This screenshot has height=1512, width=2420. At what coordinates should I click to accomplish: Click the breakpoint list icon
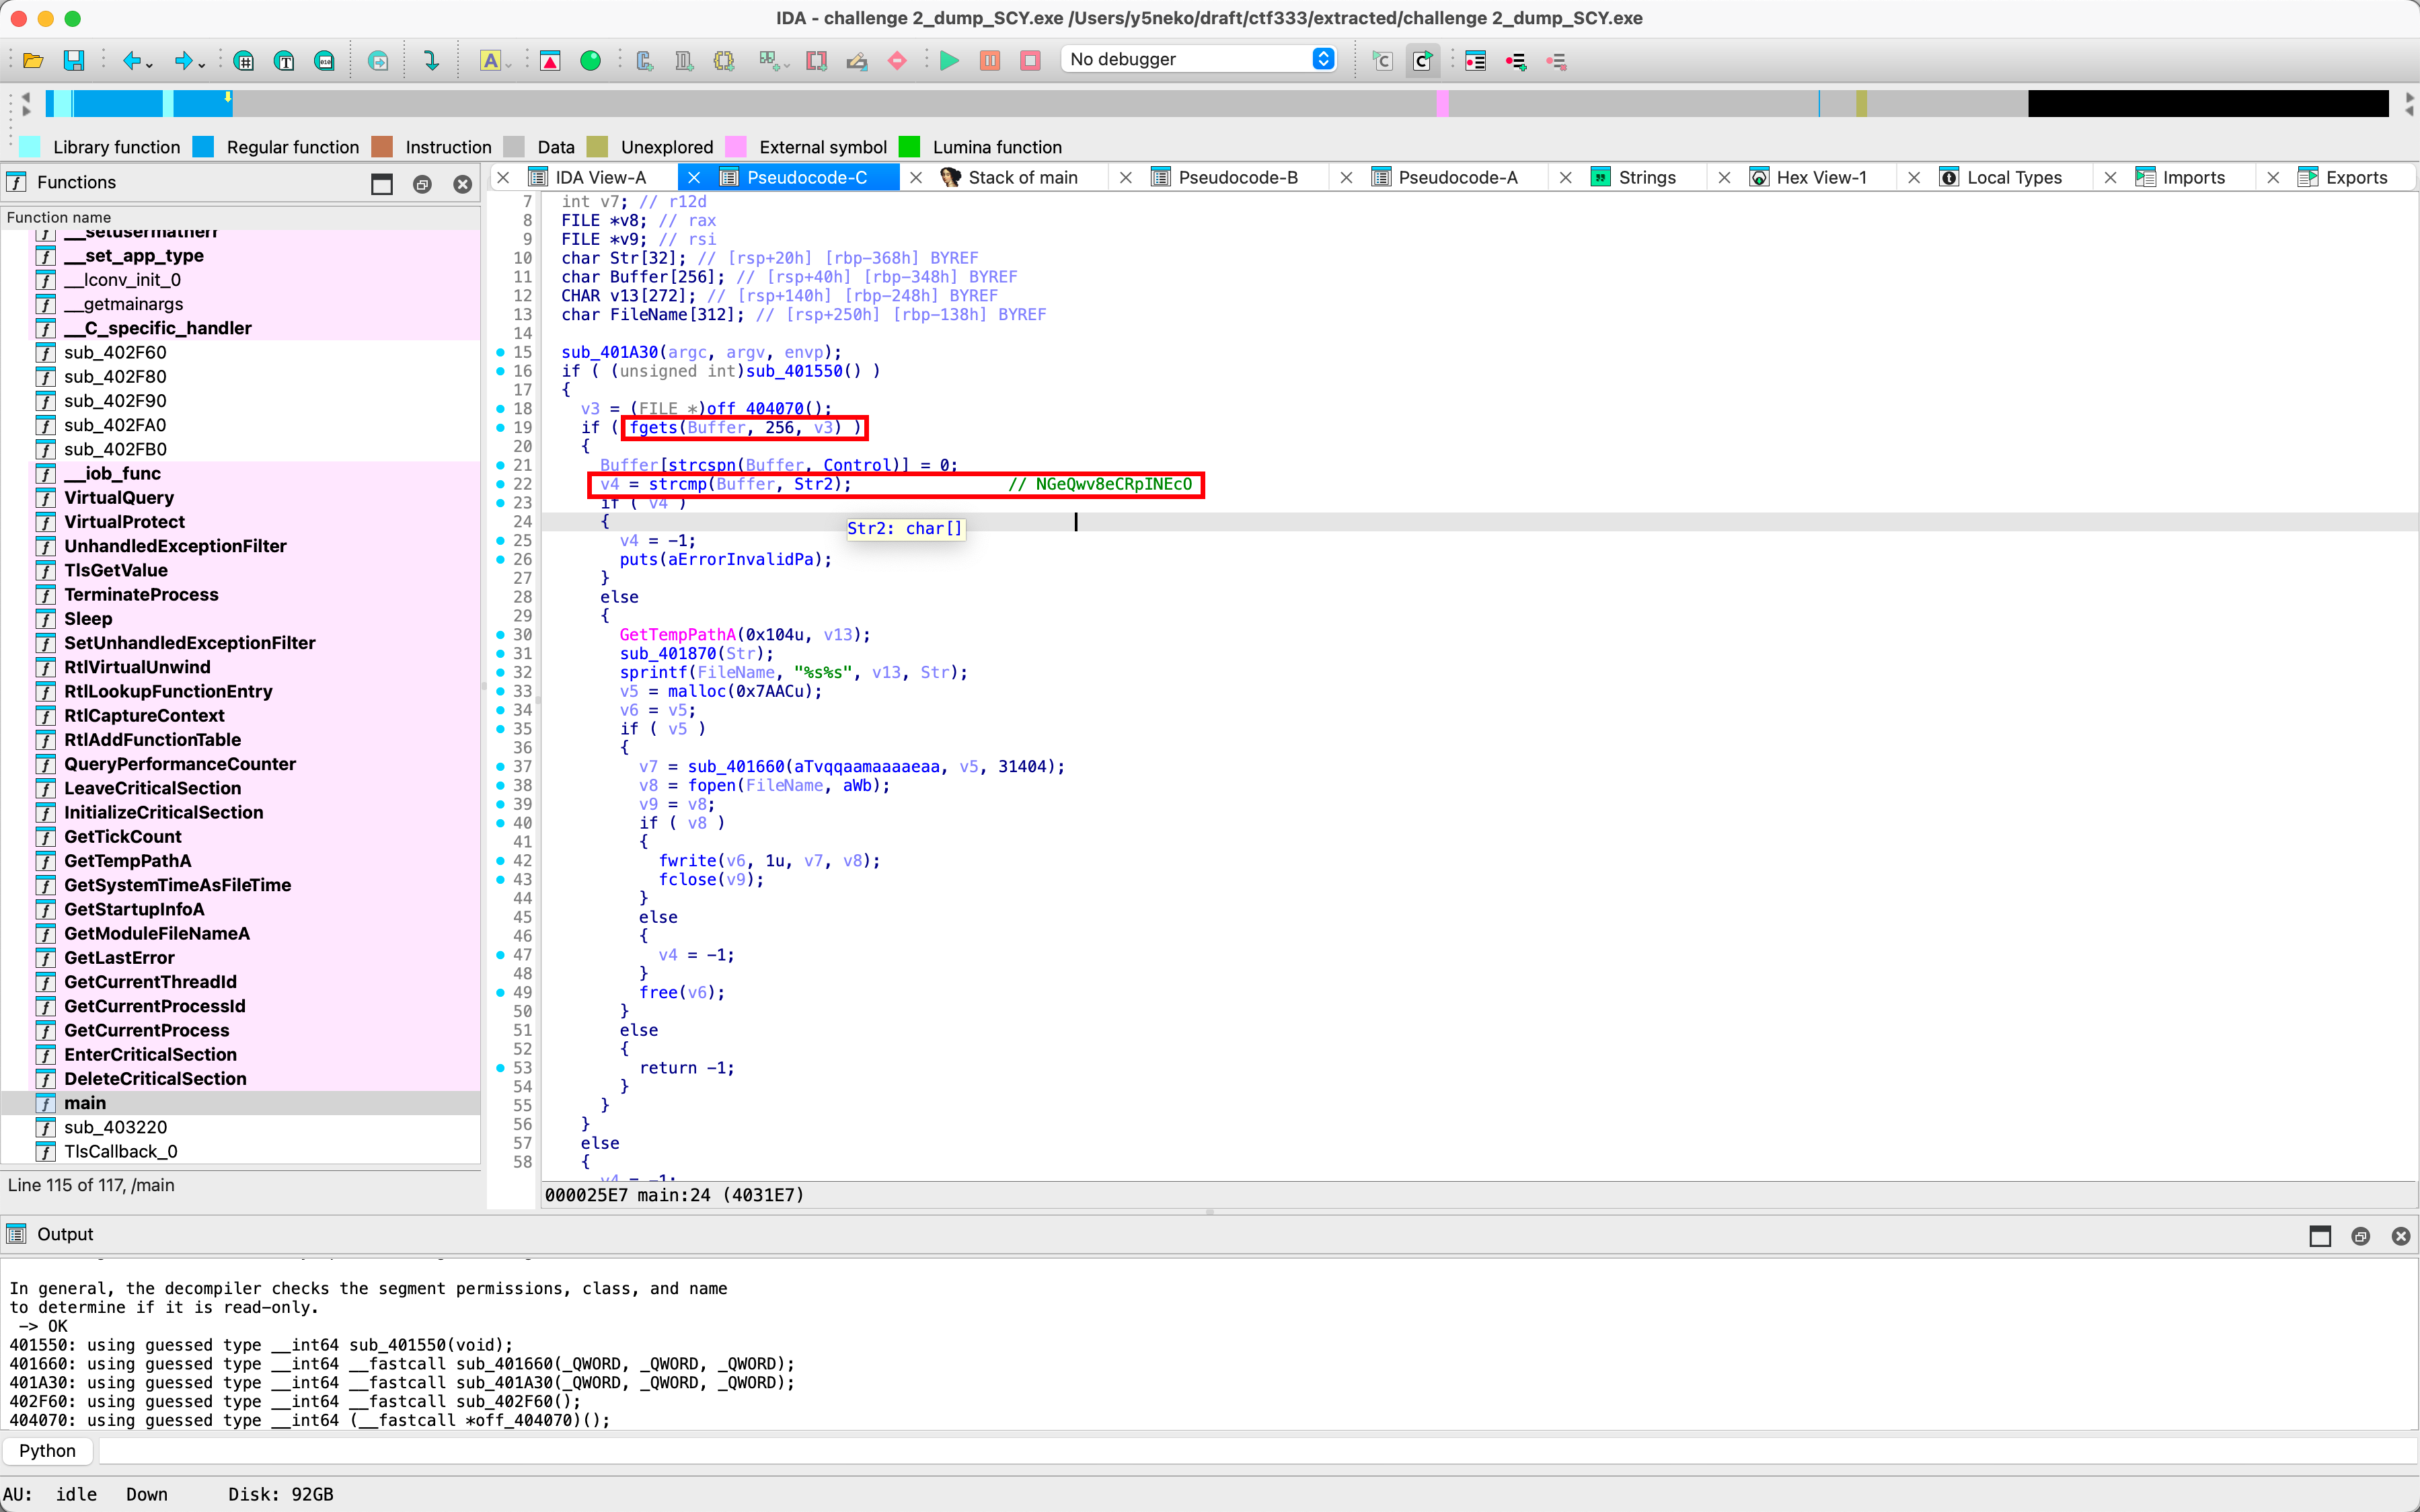coord(1475,60)
